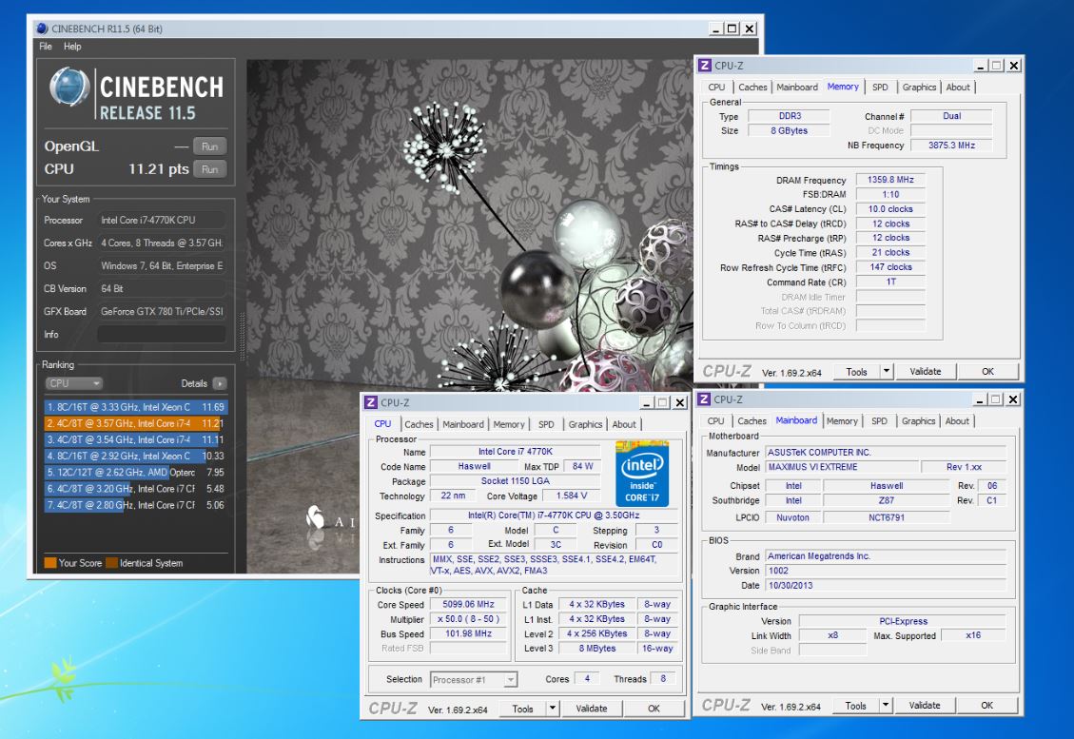Click Validate in the Memory CPU-Z window
The height and width of the screenshot is (739, 1074).
[926, 371]
